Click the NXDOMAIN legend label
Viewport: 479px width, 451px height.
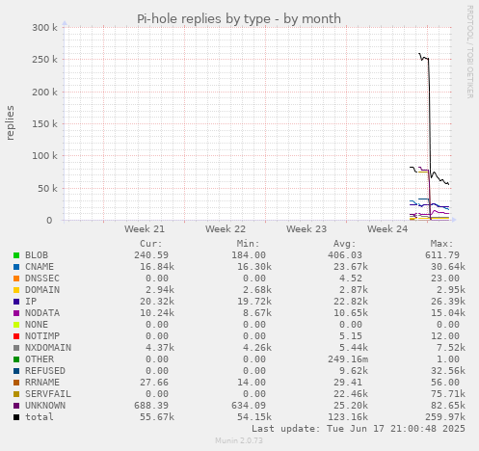click(48, 348)
